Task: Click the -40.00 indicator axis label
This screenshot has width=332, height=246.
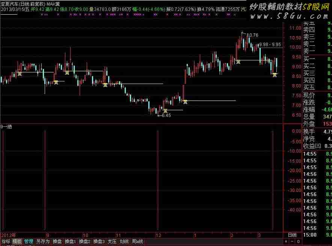Action: 294,210
